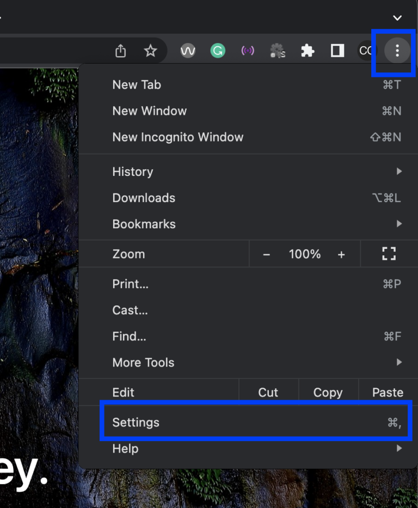Viewport: 418px width, 508px height.
Task: Open the grey wave-logo extension icon
Action: [188, 51]
